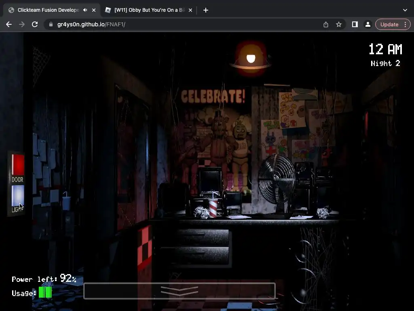Reload the FNAF1 page
The height and width of the screenshot is (311, 414).
(35, 24)
